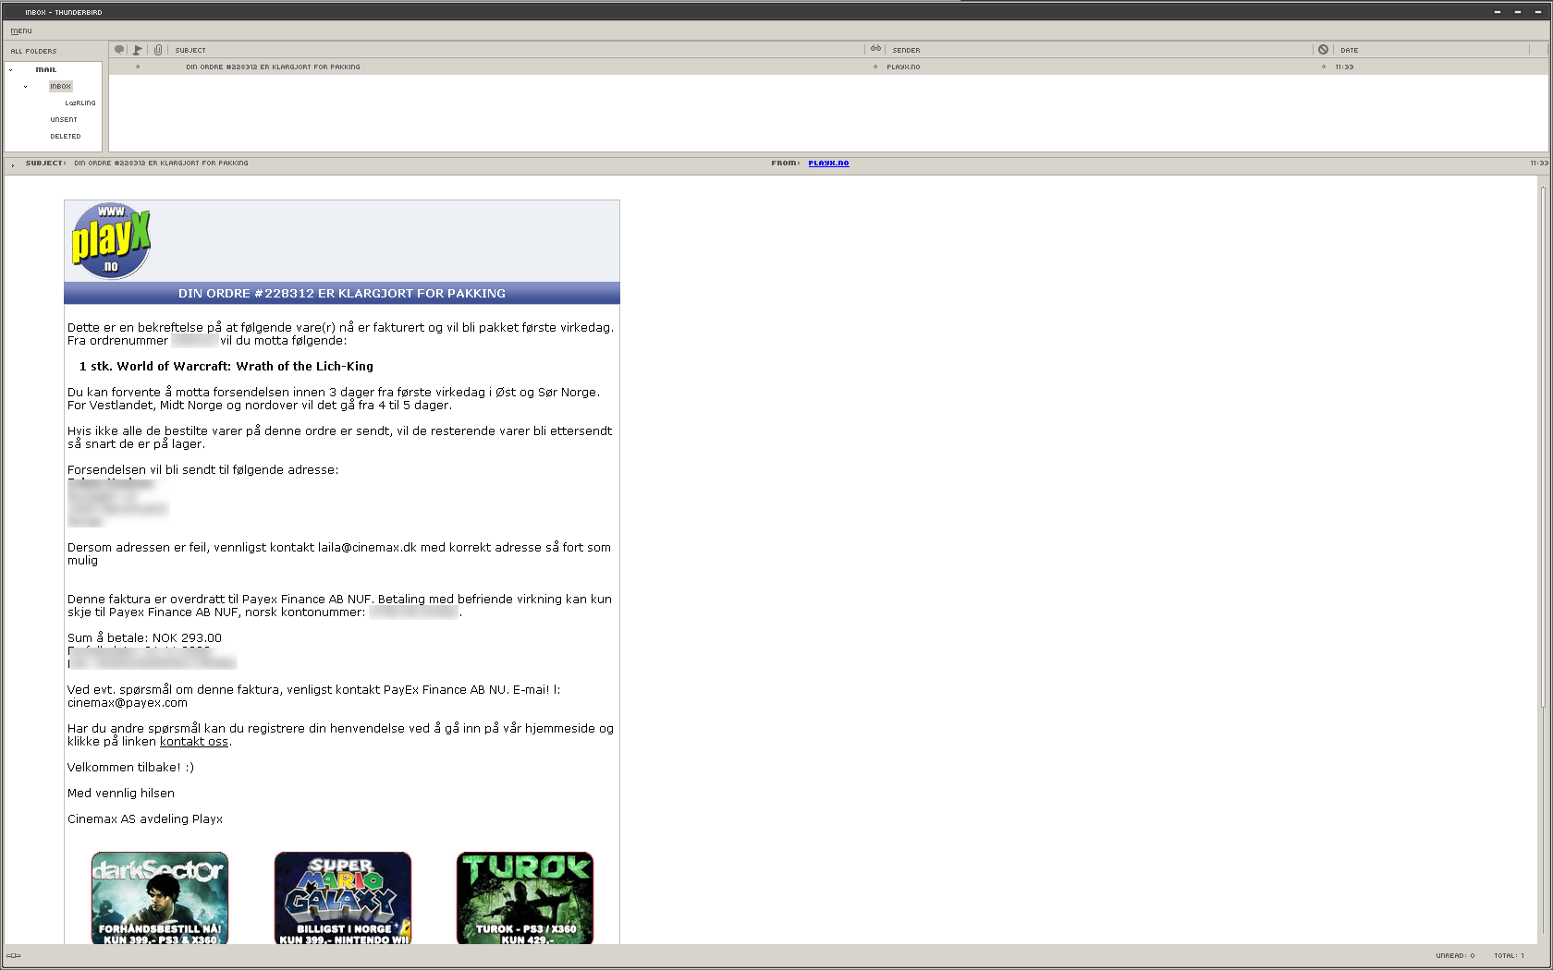The width and height of the screenshot is (1553, 970).
Task: Sort by the flag/starred column icon
Action: pos(138,50)
